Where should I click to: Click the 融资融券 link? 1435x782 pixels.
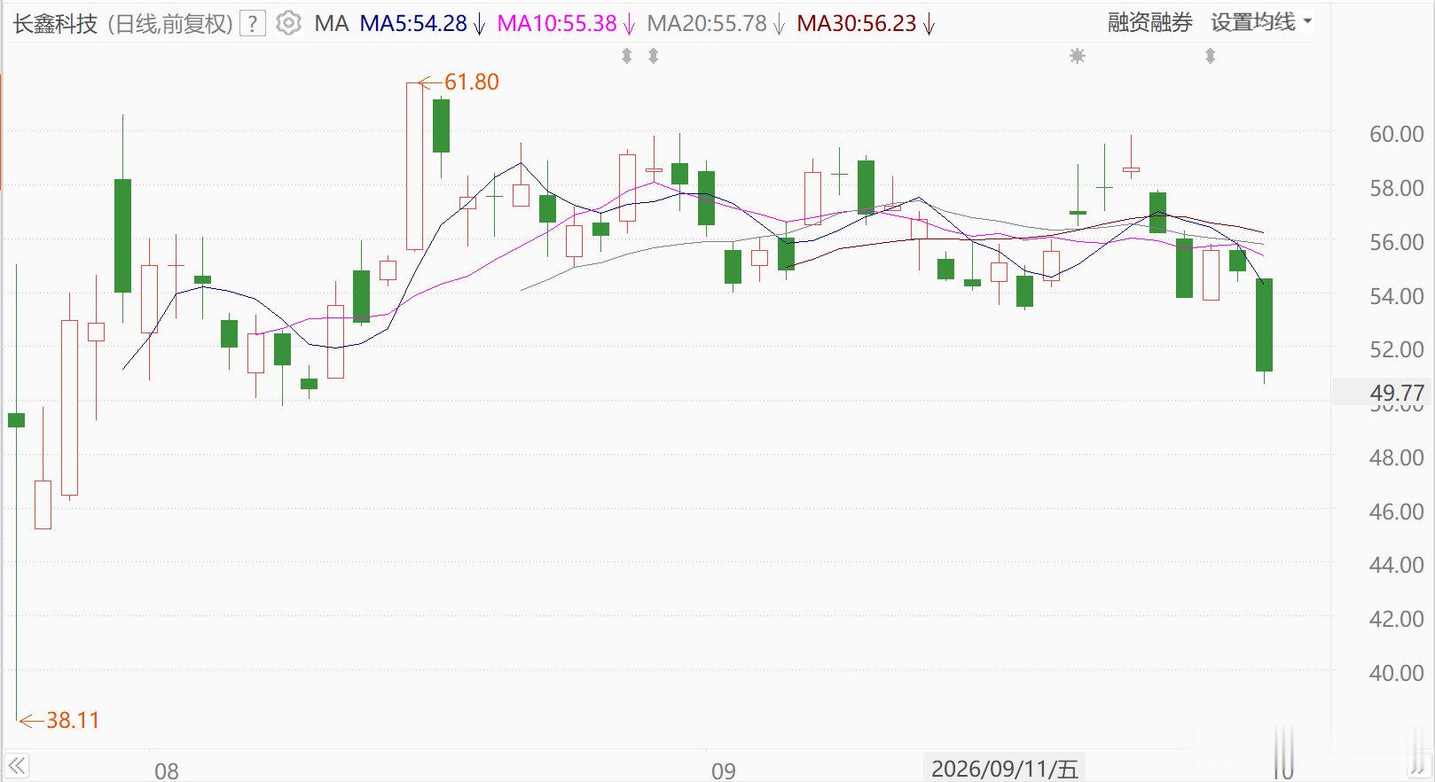1150,22
